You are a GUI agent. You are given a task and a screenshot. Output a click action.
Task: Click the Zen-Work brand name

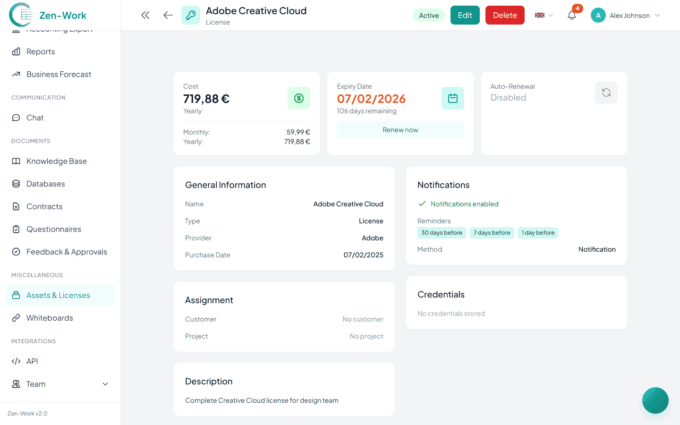pos(63,16)
